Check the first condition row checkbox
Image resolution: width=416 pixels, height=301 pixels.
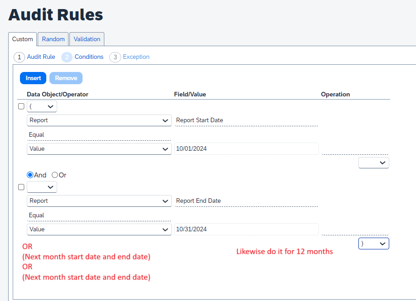point(21,106)
